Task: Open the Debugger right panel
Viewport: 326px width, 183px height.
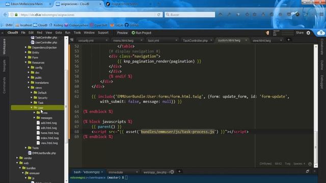Action: [322, 82]
